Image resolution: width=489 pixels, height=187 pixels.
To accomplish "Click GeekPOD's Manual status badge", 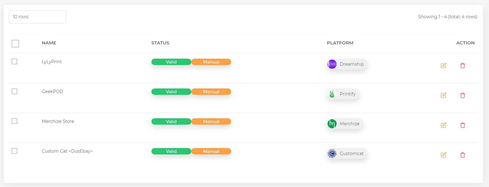I will pos(211,92).
